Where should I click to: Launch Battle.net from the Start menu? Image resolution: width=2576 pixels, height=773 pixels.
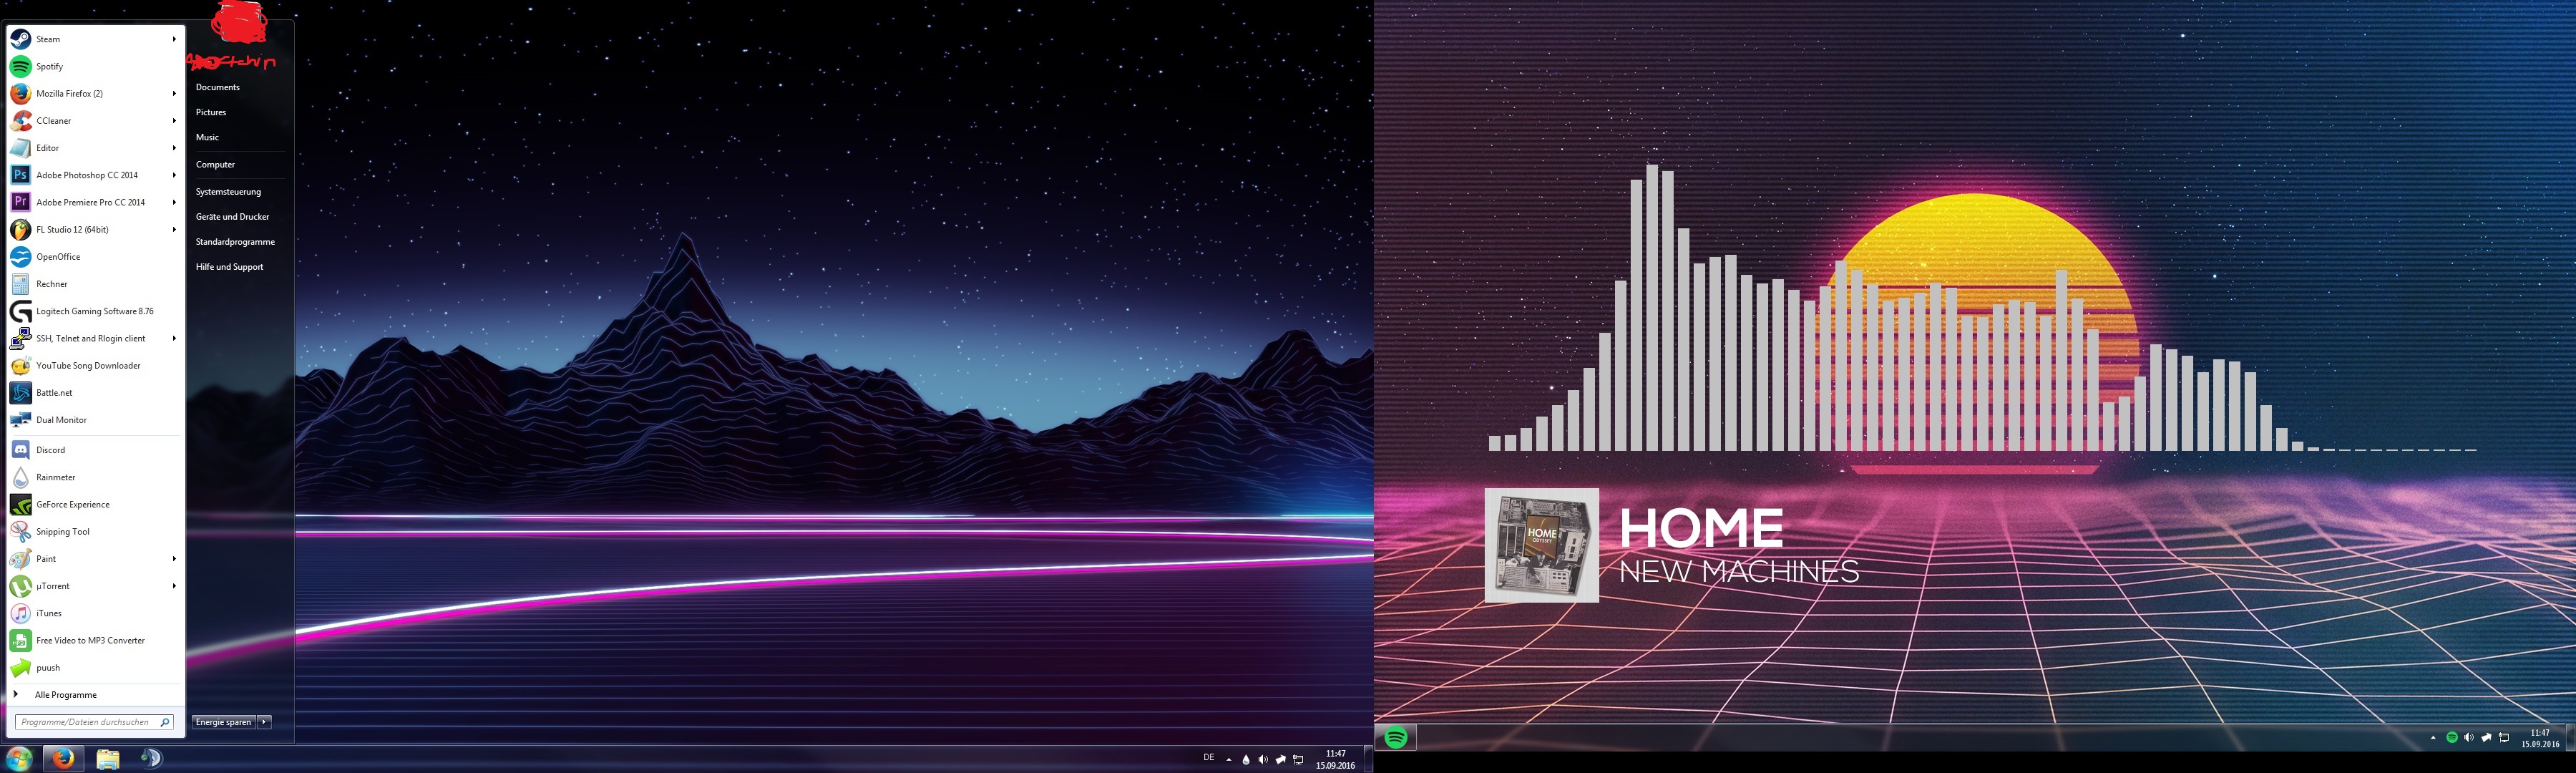pos(95,393)
